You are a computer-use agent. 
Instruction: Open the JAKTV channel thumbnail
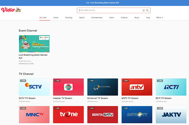click(171, 115)
